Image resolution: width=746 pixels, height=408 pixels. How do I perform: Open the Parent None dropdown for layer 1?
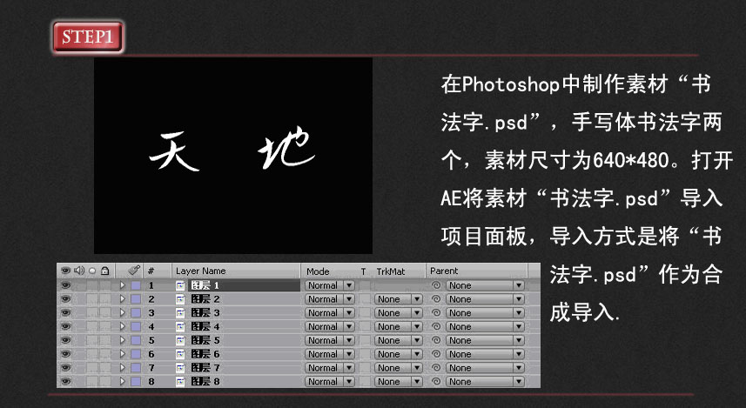tap(485, 285)
